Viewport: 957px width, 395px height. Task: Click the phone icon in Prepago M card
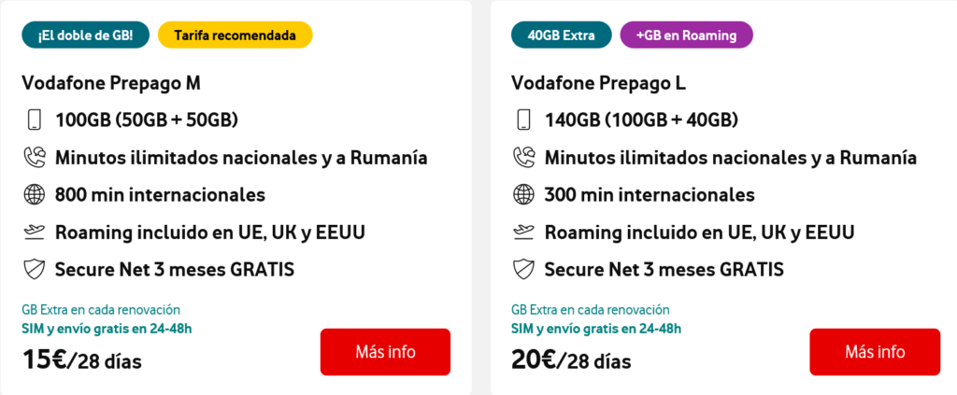[34, 120]
